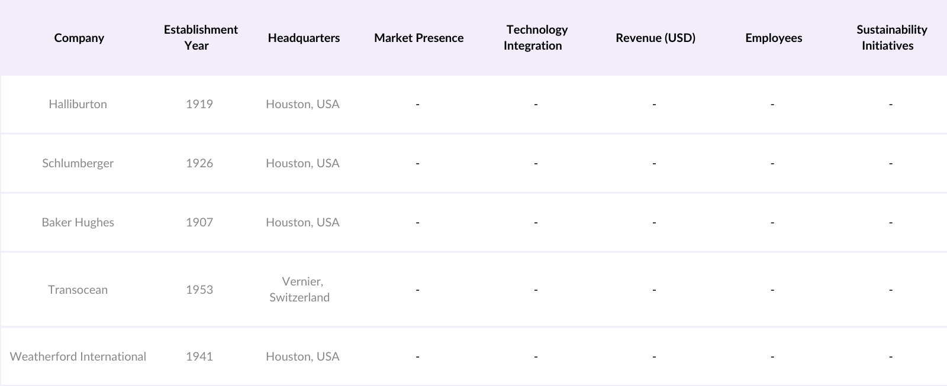Viewport: 947px width, 386px height.
Task: Select the Schlumberger company cell
Action: click(78, 163)
